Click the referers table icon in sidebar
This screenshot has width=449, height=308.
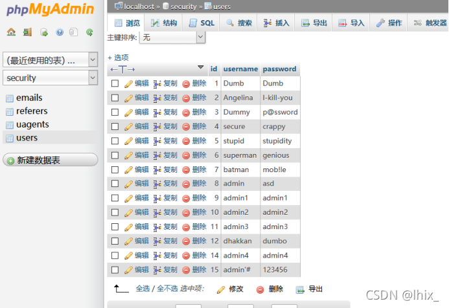point(10,111)
